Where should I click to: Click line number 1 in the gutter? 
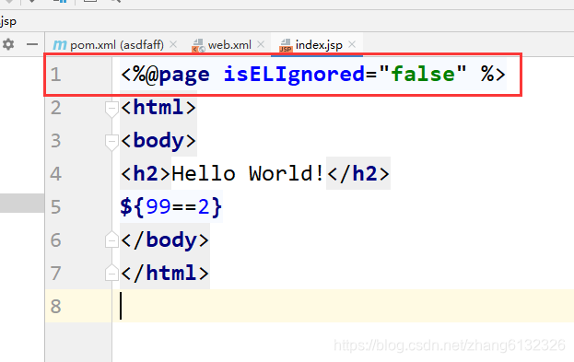pos(55,75)
